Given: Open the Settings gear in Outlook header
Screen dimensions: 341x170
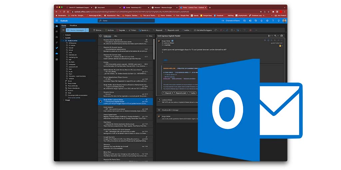Looking at the screenshot, I should pyautogui.click(x=267, y=21).
